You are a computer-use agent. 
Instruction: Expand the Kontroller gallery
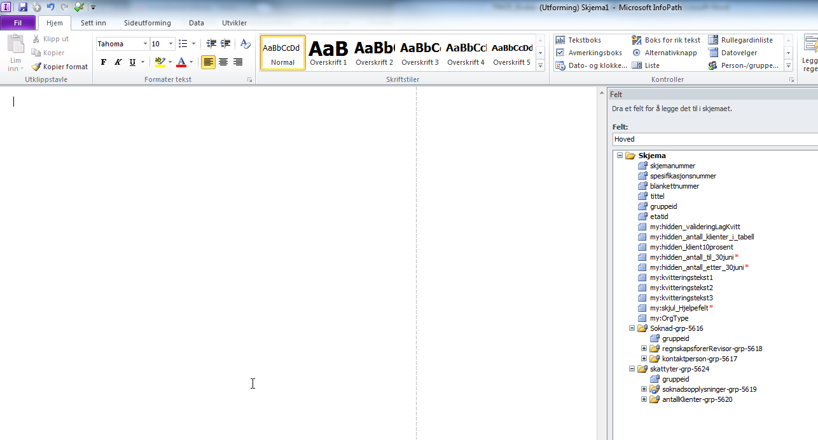788,66
